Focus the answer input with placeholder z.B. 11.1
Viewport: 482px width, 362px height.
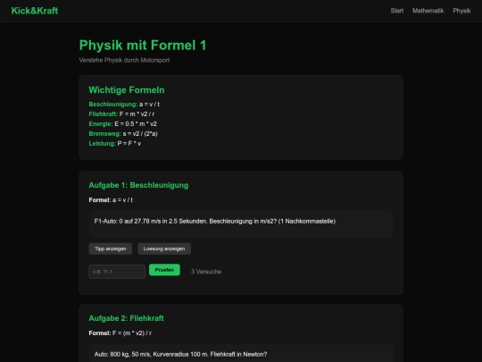point(117,272)
